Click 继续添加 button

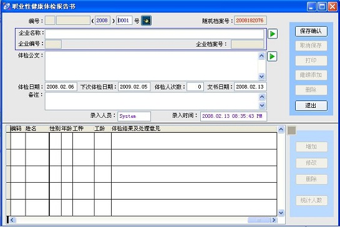[311, 75]
